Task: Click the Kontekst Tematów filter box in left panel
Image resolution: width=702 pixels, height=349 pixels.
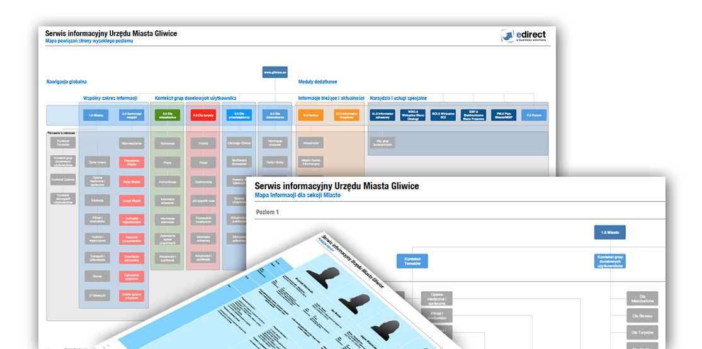Action: 63,143
